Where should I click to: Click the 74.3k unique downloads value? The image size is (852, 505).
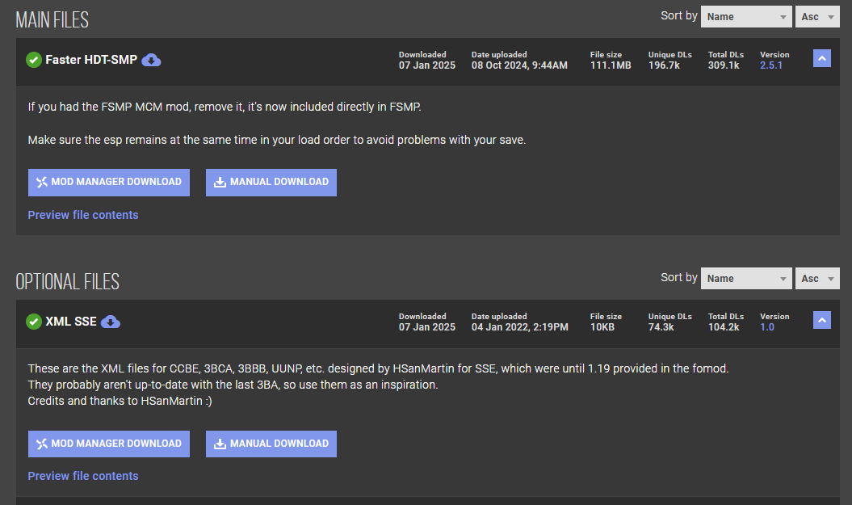point(661,326)
